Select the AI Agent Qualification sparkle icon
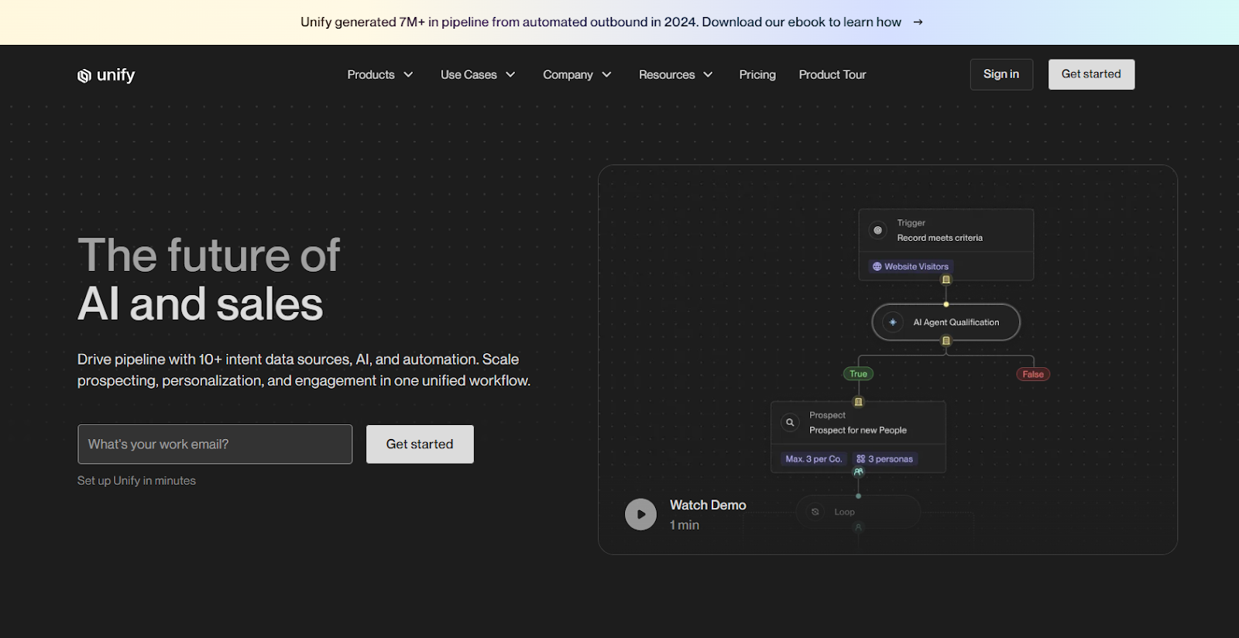Screen dimensions: 1239x638 coord(893,322)
